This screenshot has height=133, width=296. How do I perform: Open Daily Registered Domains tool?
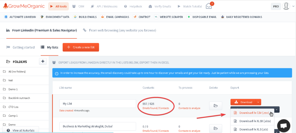click(241, 17)
